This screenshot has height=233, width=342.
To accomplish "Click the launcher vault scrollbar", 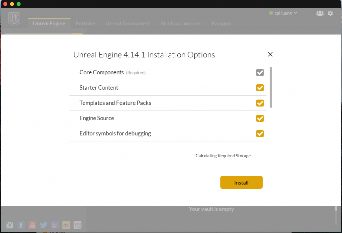I will click(336, 208).
